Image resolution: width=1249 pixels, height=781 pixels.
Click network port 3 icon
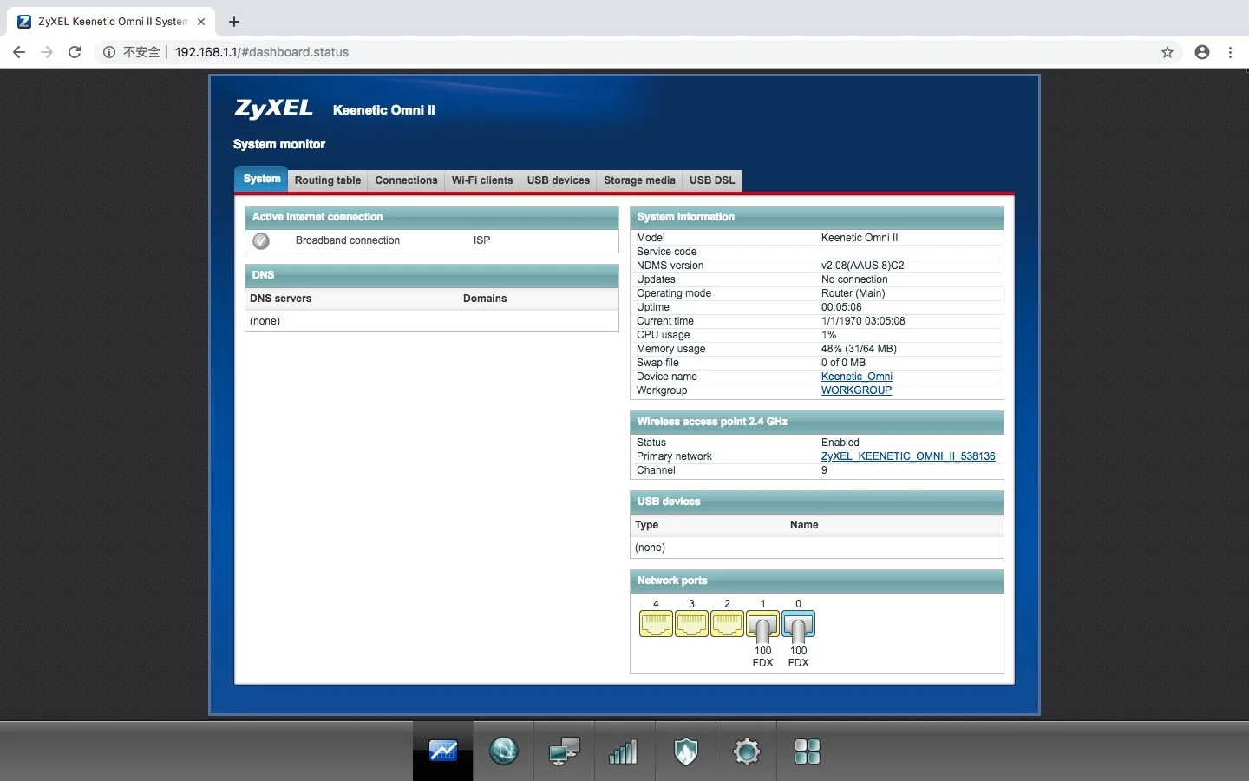(x=691, y=624)
